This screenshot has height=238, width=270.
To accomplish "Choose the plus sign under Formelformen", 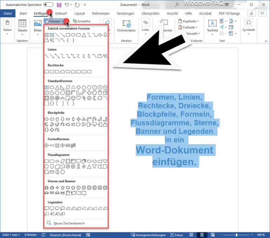I will 47,145.
